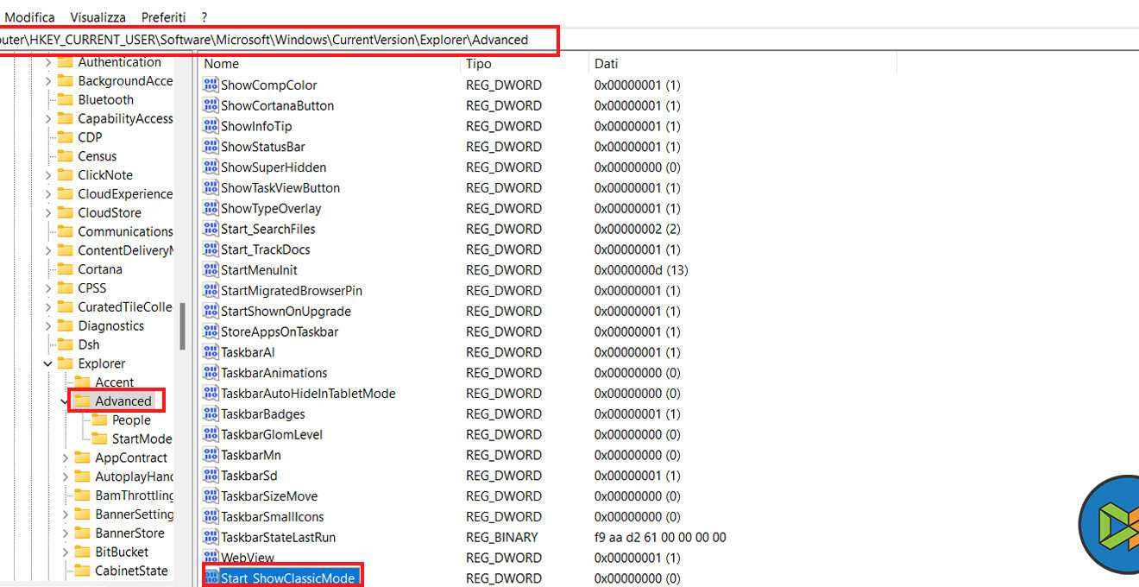Select the ShowTaskViewButton value icon
Screen dimensions: 1139x587
pyautogui.click(x=211, y=187)
